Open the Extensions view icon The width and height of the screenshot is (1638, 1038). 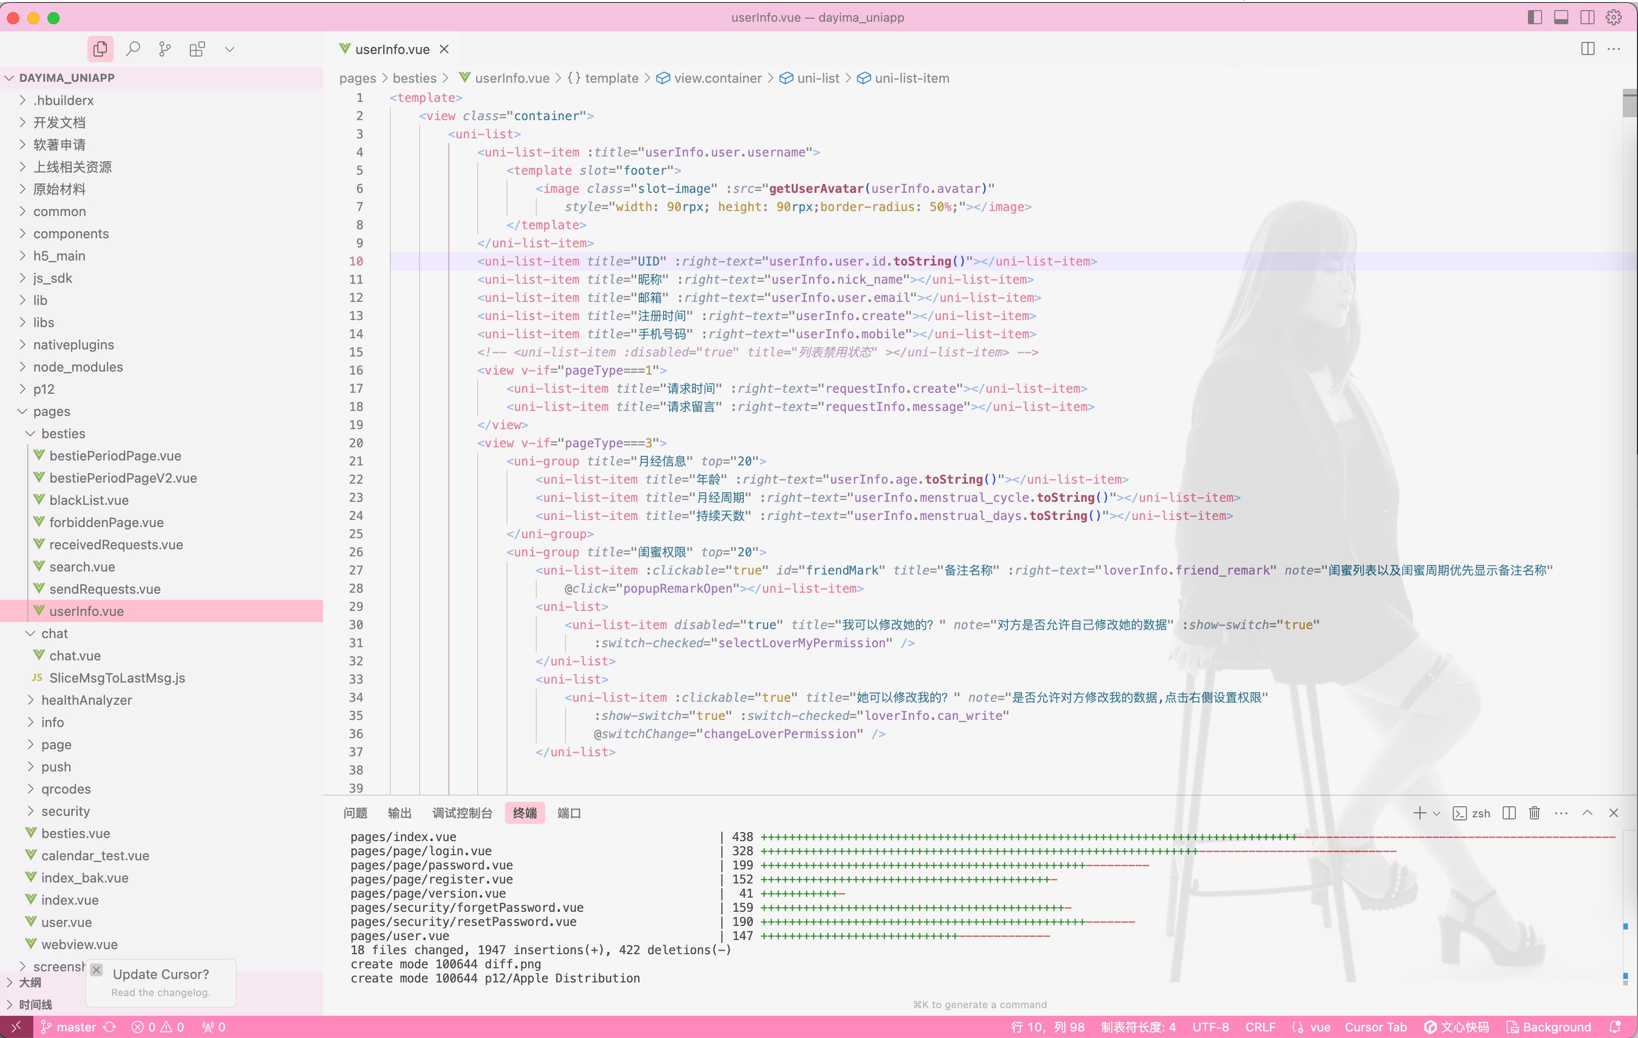coord(197,49)
